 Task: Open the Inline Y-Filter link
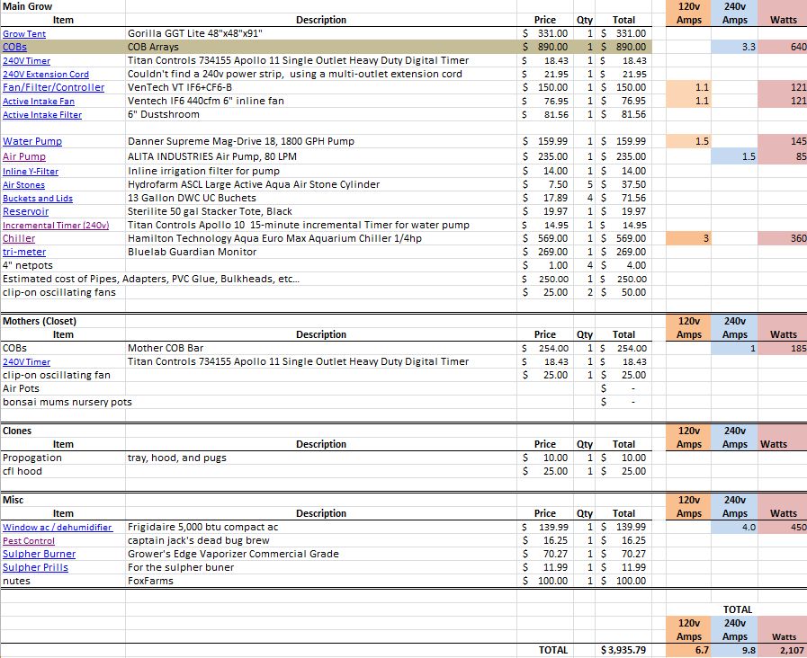[31, 172]
